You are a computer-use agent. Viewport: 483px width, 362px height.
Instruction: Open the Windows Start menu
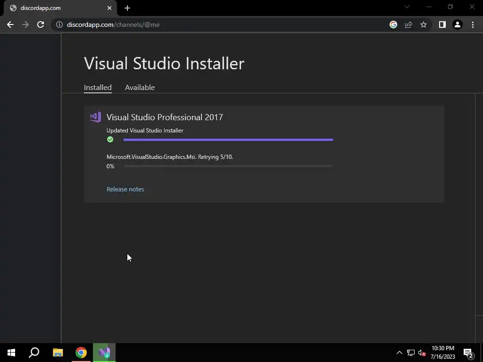click(11, 353)
